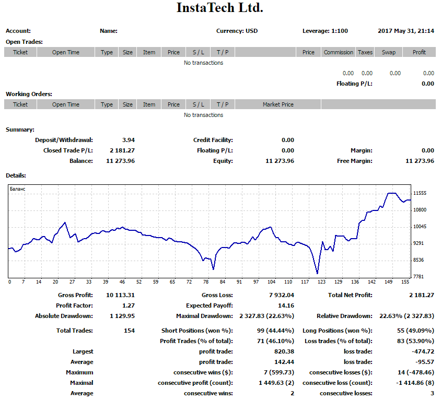Select the Total Trades value 154
The width and height of the screenshot is (441, 400).
point(130,331)
